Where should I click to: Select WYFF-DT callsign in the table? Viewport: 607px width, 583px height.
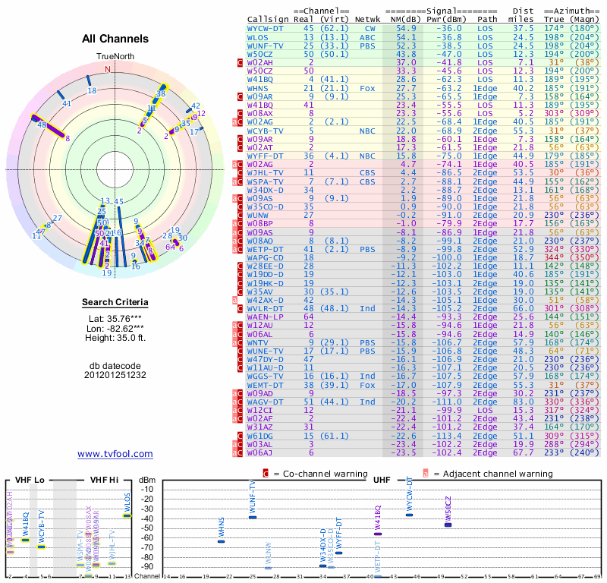click(265, 156)
